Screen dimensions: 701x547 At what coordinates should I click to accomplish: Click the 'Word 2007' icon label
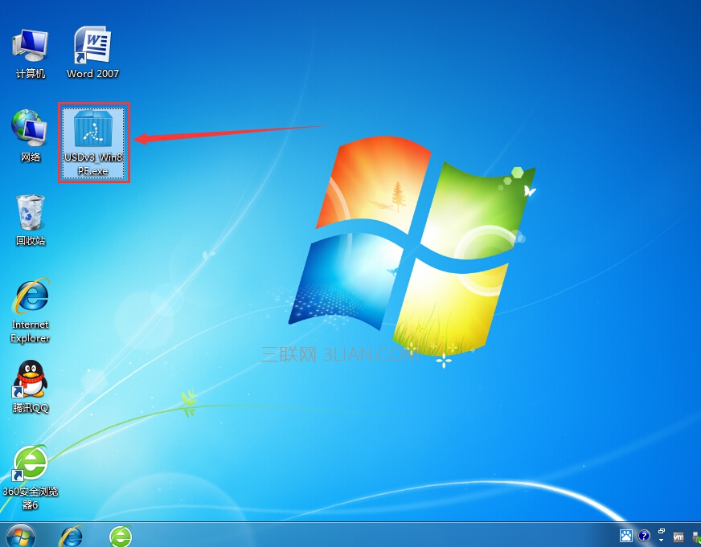coord(92,74)
